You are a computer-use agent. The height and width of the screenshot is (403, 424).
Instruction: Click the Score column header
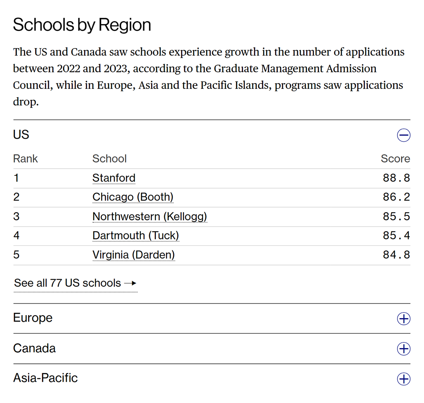395,159
